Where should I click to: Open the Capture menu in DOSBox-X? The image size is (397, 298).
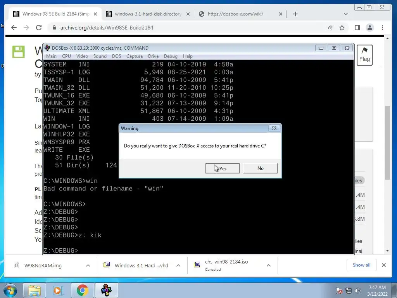135,56
